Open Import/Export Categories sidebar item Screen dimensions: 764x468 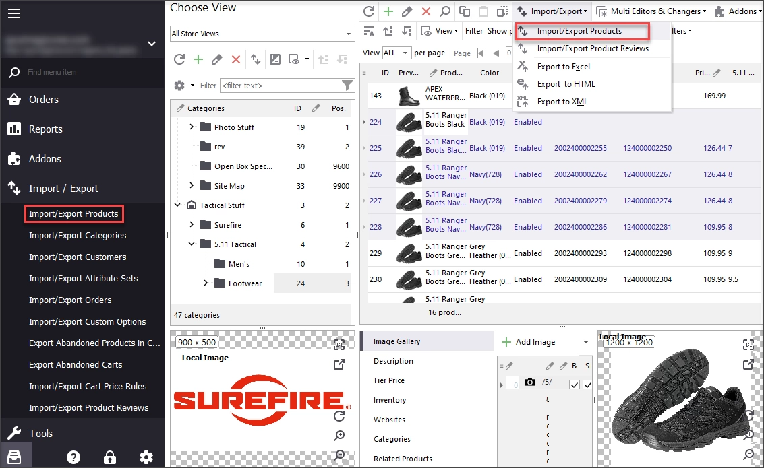tap(78, 236)
